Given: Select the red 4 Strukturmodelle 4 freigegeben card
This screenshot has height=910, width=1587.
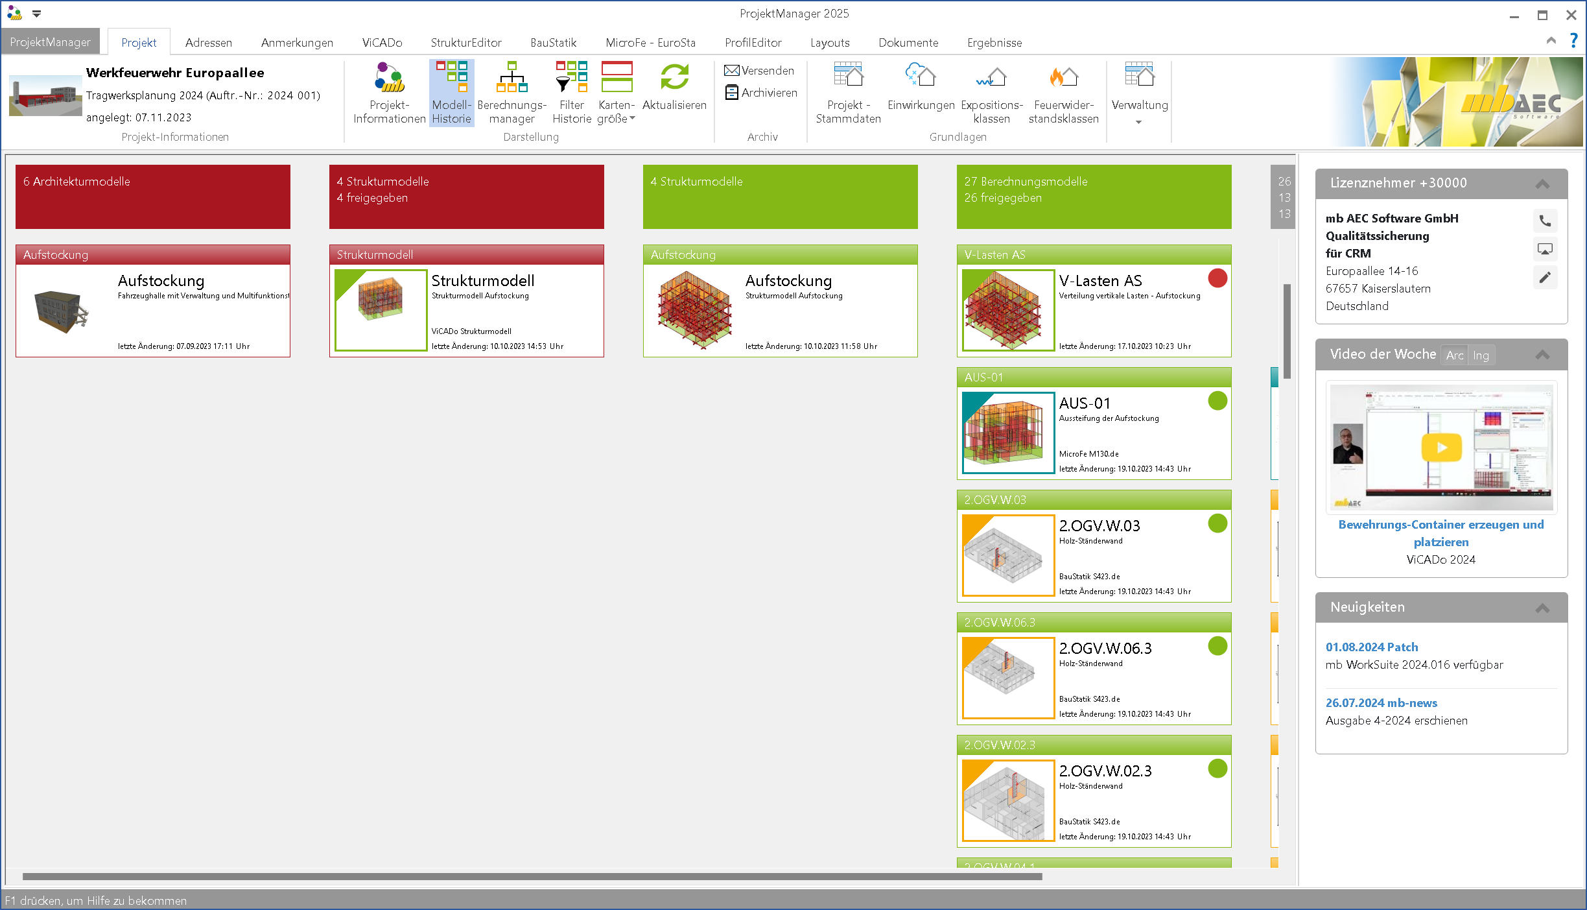Looking at the screenshot, I should click(467, 197).
